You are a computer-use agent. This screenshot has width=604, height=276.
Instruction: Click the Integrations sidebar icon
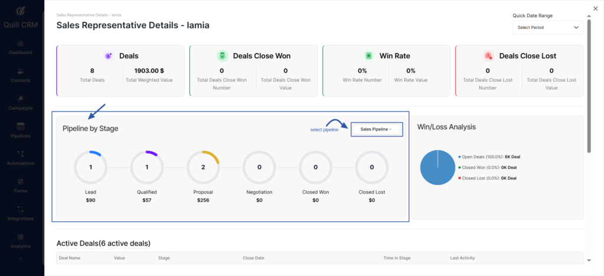click(x=21, y=209)
